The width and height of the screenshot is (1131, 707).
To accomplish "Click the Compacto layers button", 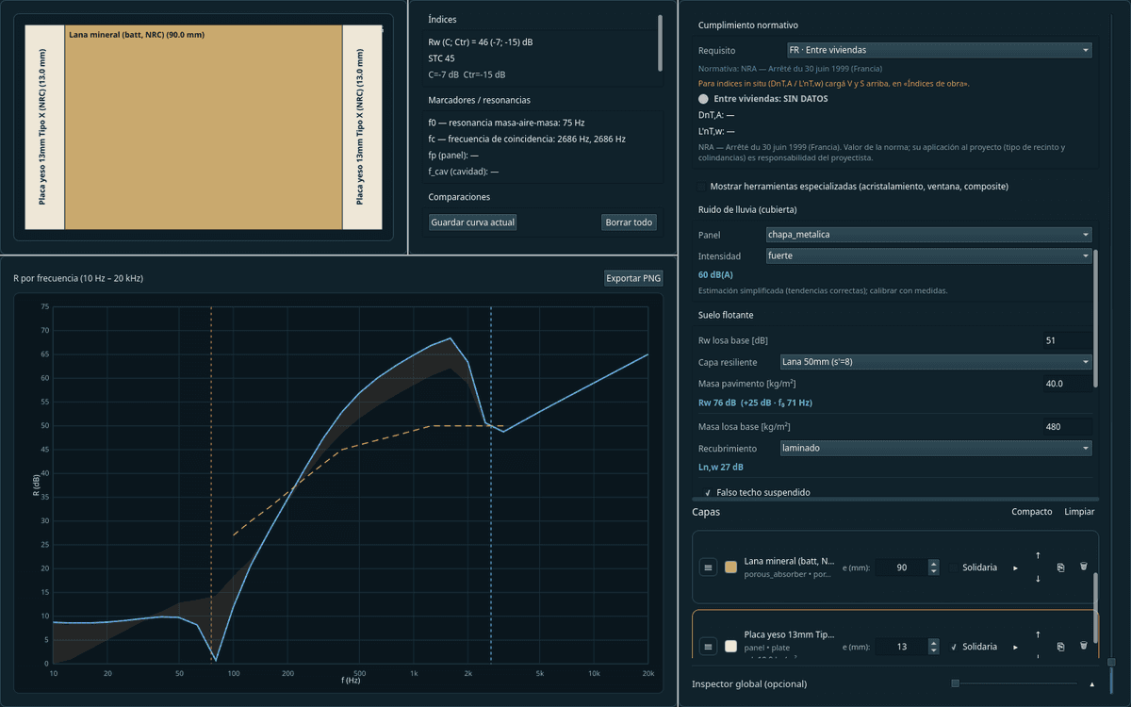I will coord(1032,511).
